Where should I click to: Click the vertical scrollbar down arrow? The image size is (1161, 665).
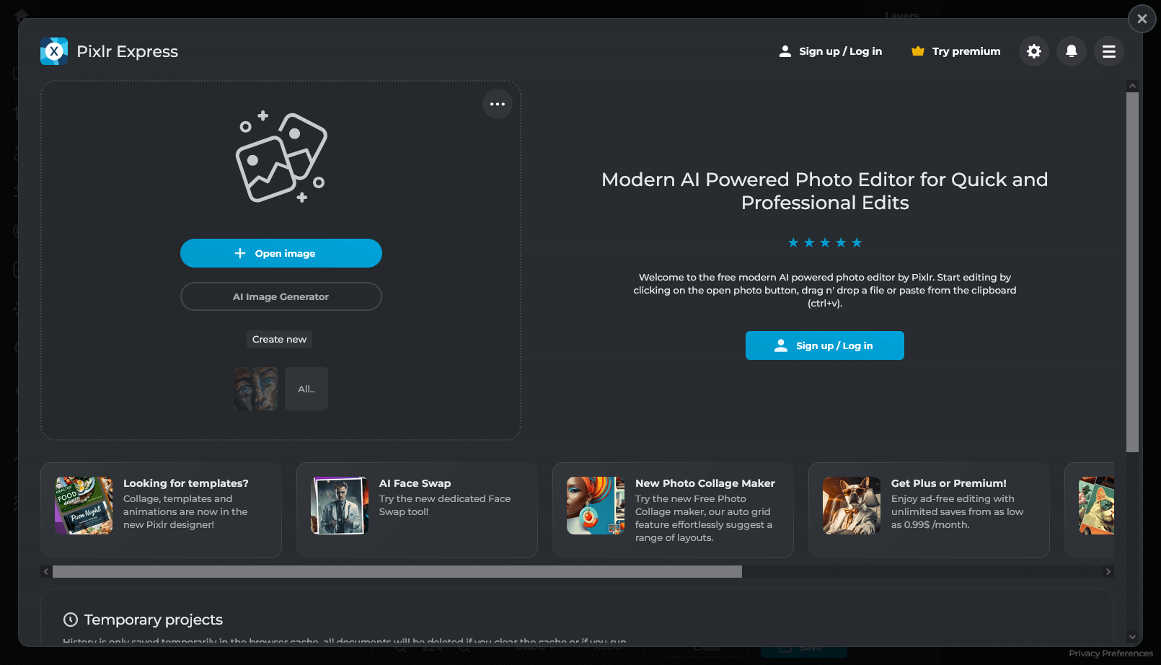(x=1132, y=637)
